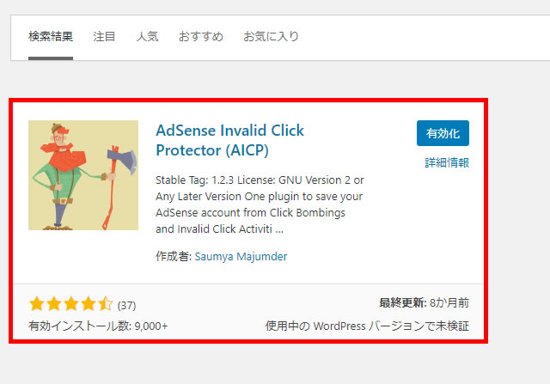Go to the おすすめ tab
This screenshot has width=550, height=384.
[x=200, y=36]
